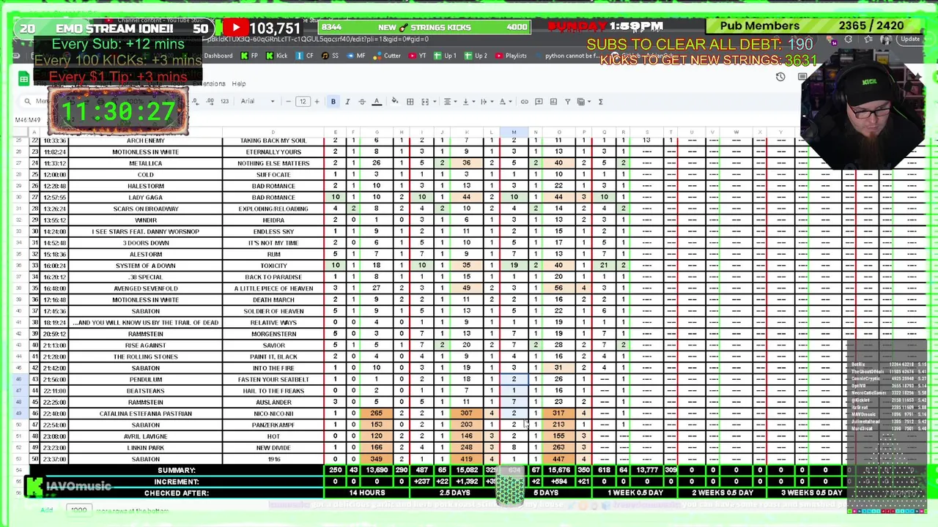Select the LINKIN PARK cell

point(146,448)
